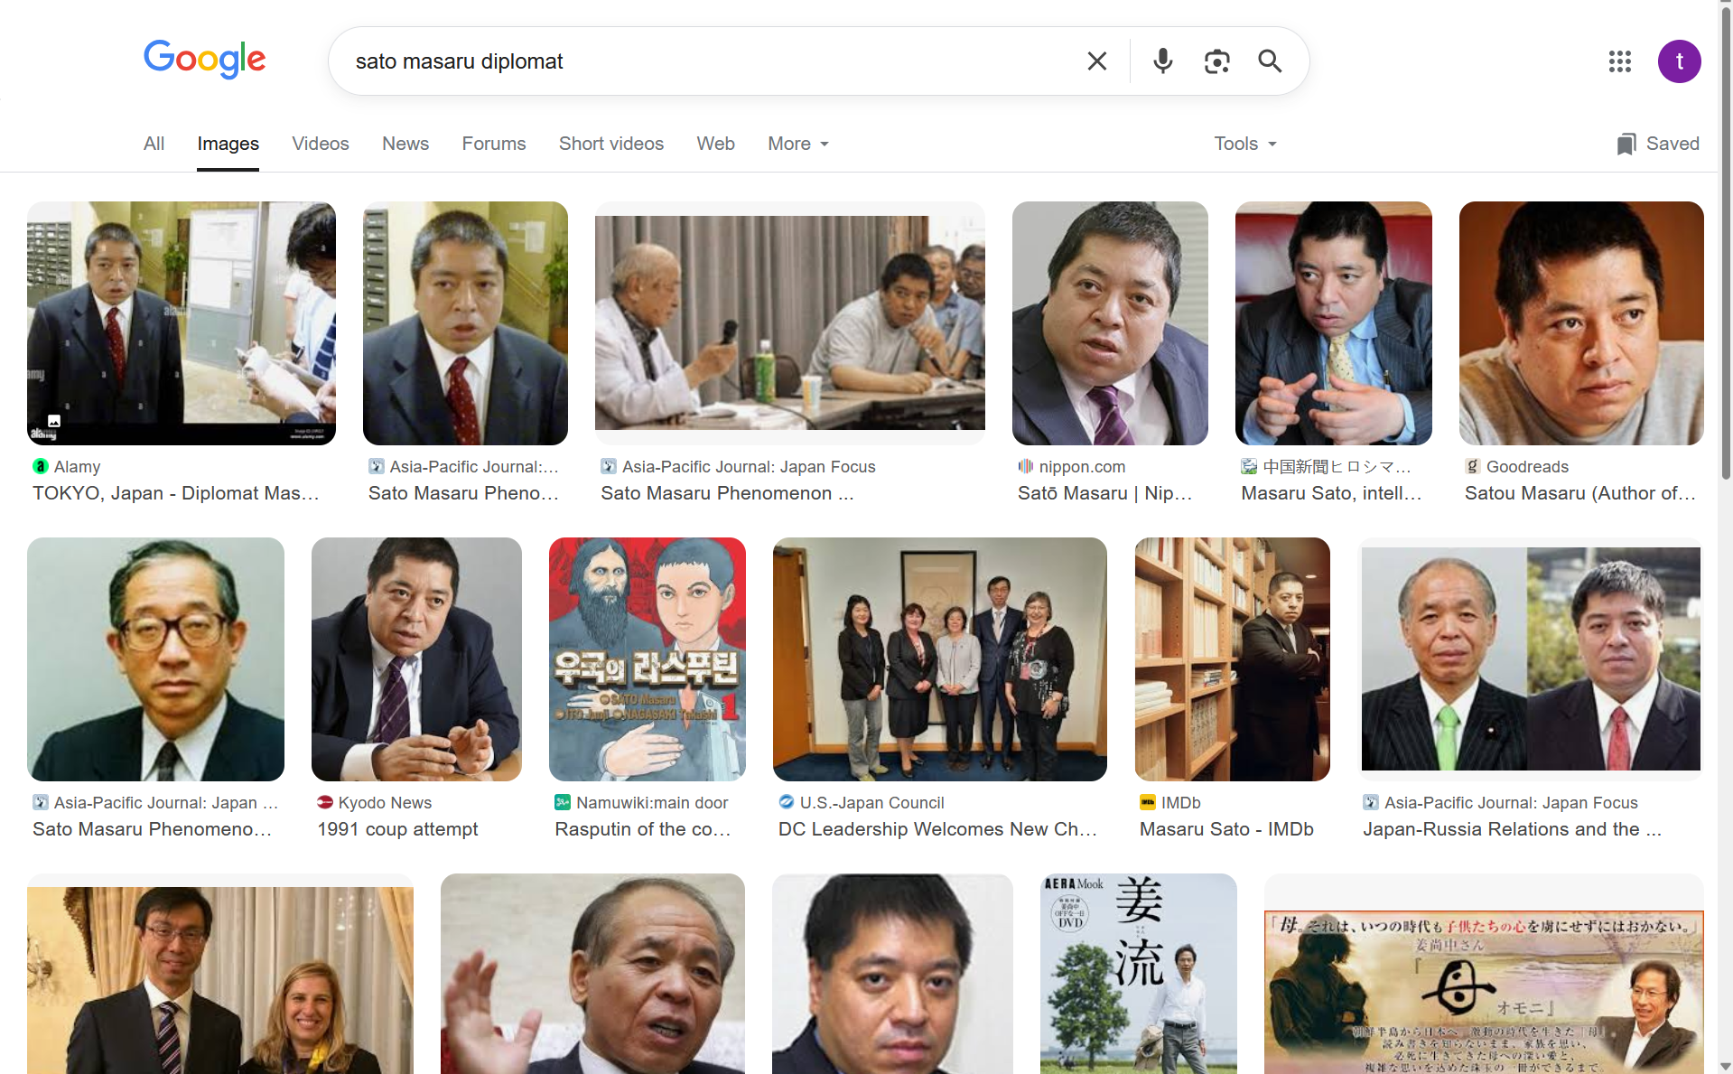This screenshot has height=1074, width=1733.
Task: Click the Goodreads source favicon
Action: [x=1473, y=467]
